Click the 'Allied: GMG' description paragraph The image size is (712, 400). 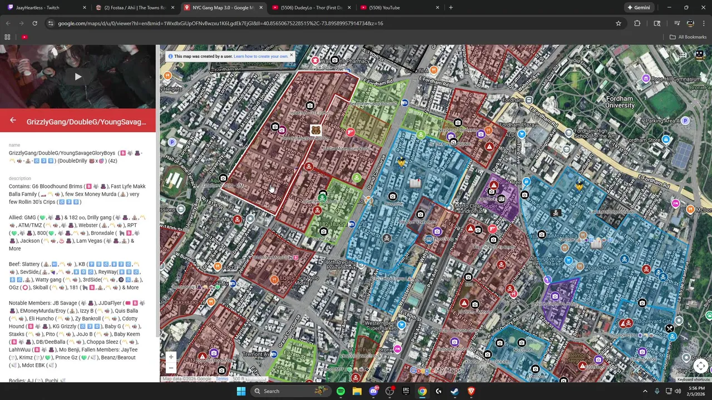click(77, 233)
